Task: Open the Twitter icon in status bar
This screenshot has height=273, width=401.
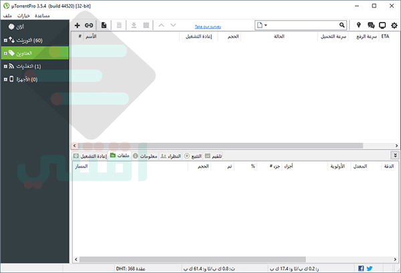Action: tap(370, 268)
